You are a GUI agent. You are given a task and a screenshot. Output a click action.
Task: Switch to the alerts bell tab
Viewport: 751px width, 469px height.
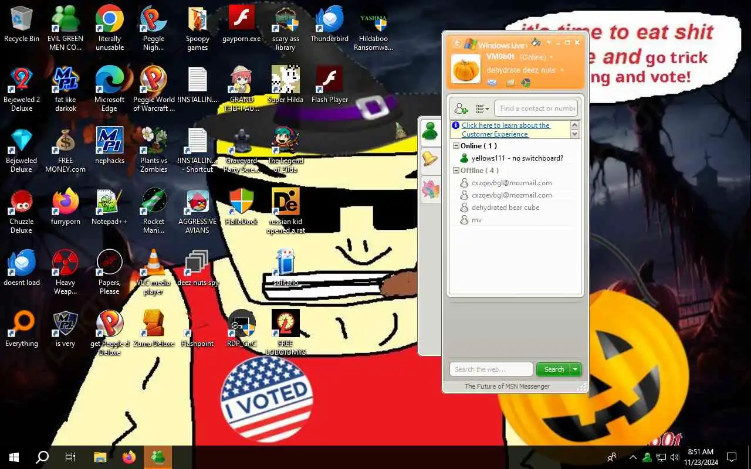point(431,159)
